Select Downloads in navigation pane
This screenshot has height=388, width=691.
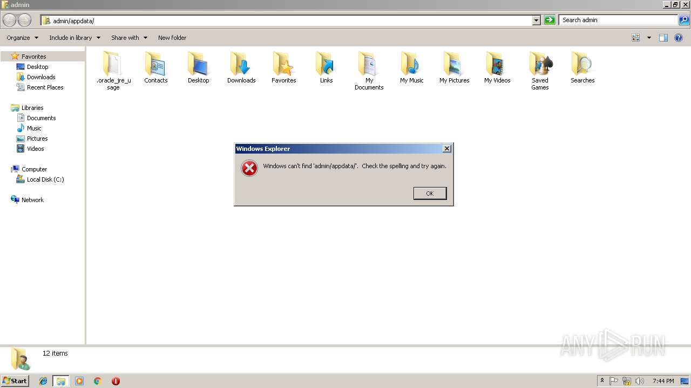[41, 77]
